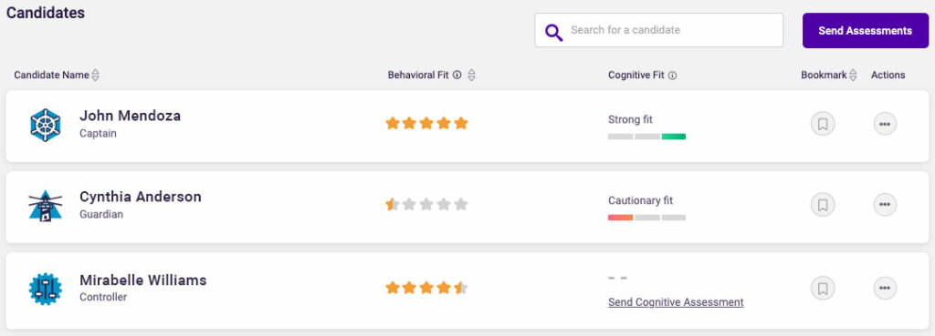Click the search magnifying glass icon

point(554,32)
